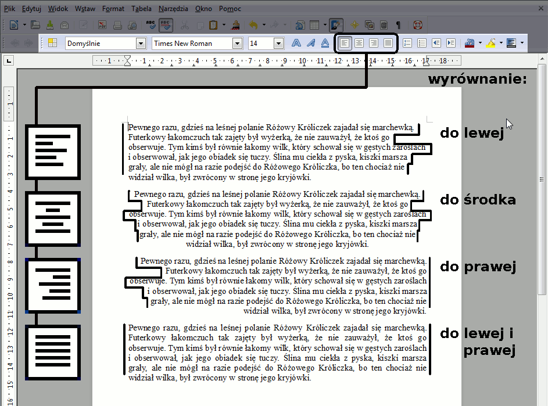Enable justified alignment in the toolbar
This screenshot has height=406, width=548.
(x=388, y=43)
